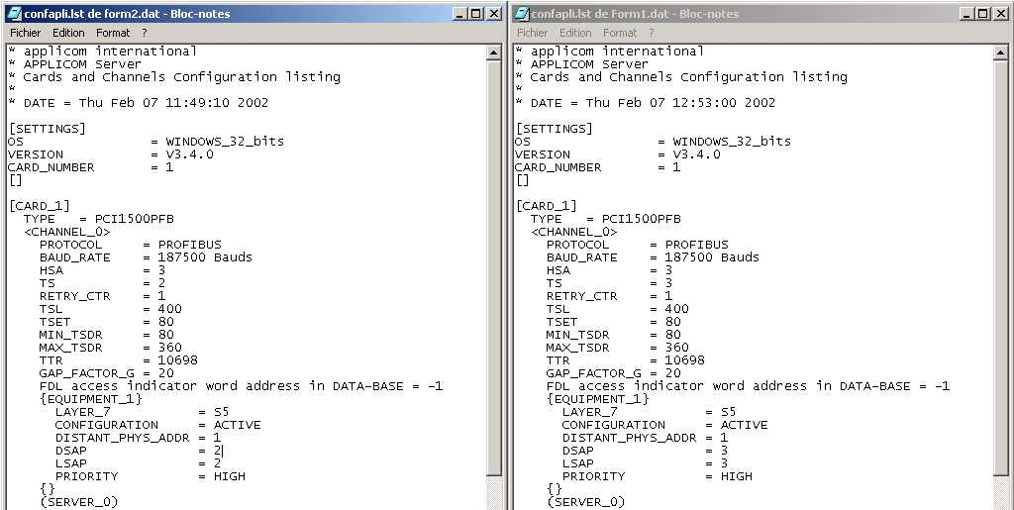Screen dimensions: 1014x510
Task: Click CONFIGURATION = ACTIVE line in Form1.dat
Action: pyautogui.click(x=664, y=425)
